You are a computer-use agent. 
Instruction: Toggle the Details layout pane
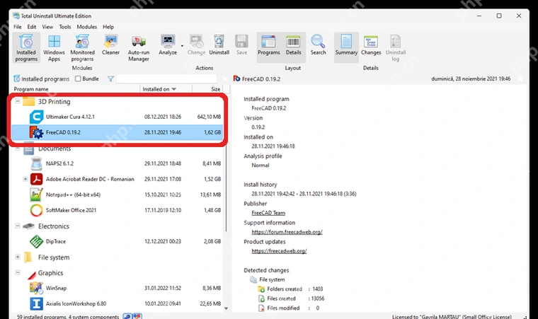coord(293,47)
